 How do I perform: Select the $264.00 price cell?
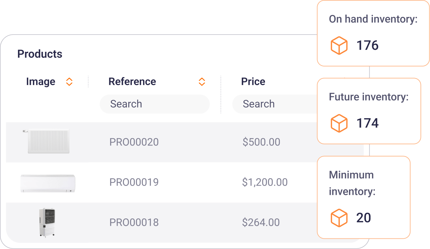pos(261,222)
